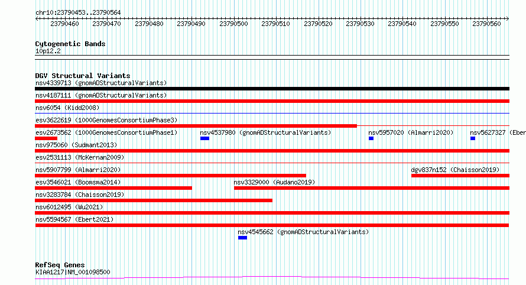
Task: Open the esv3546021 (Boomsma2014) label
Action: (78, 182)
